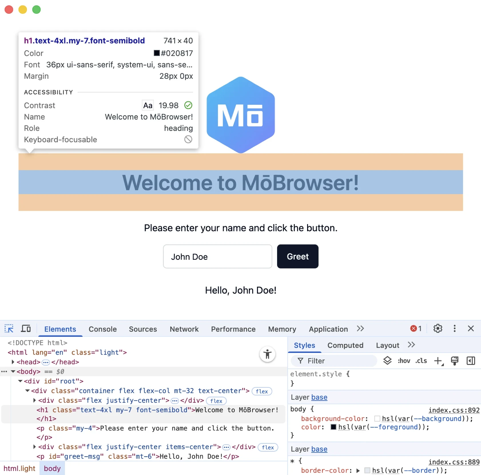Switch to the Console tab
This screenshot has height=475, width=481.
click(x=102, y=329)
